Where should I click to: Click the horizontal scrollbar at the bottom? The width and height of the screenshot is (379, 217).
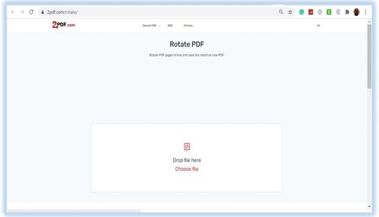coord(74,211)
